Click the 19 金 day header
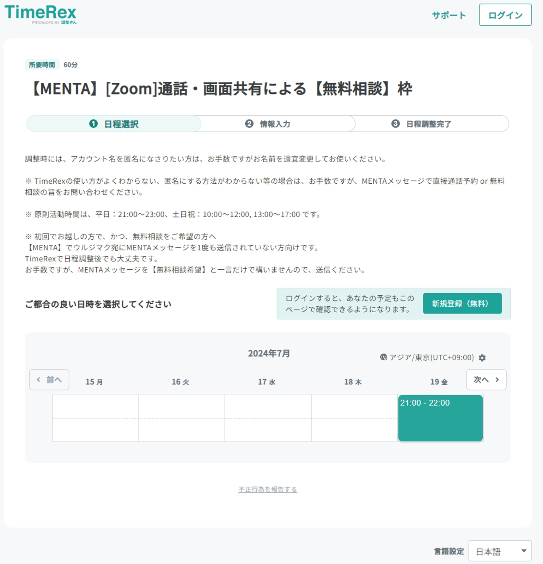Image resolution: width=543 pixels, height=564 pixels. coord(439,382)
